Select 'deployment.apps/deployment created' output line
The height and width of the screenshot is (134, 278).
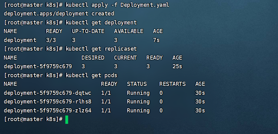[59, 14]
